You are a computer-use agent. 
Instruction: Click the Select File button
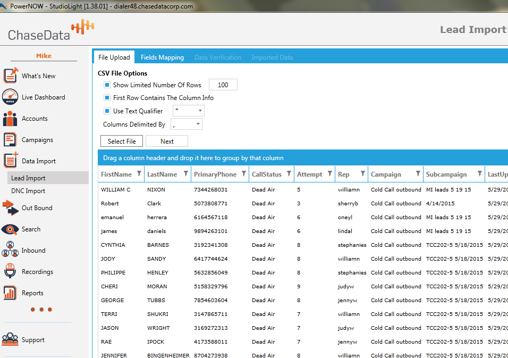[x=122, y=141]
